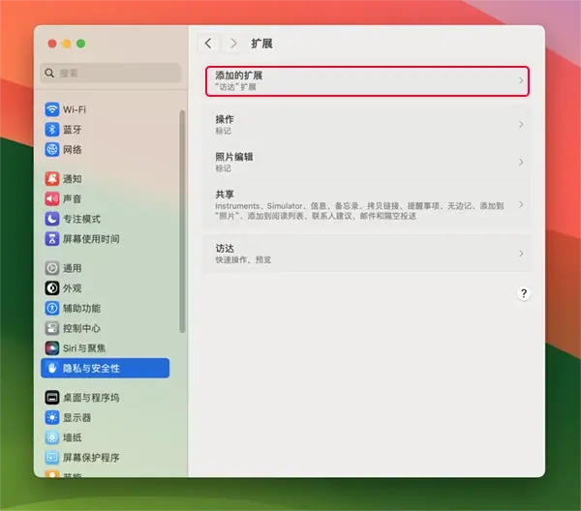Open the 屏幕使用时间 hourglass icon
Viewport: 581px width, 511px height.
click(52, 239)
